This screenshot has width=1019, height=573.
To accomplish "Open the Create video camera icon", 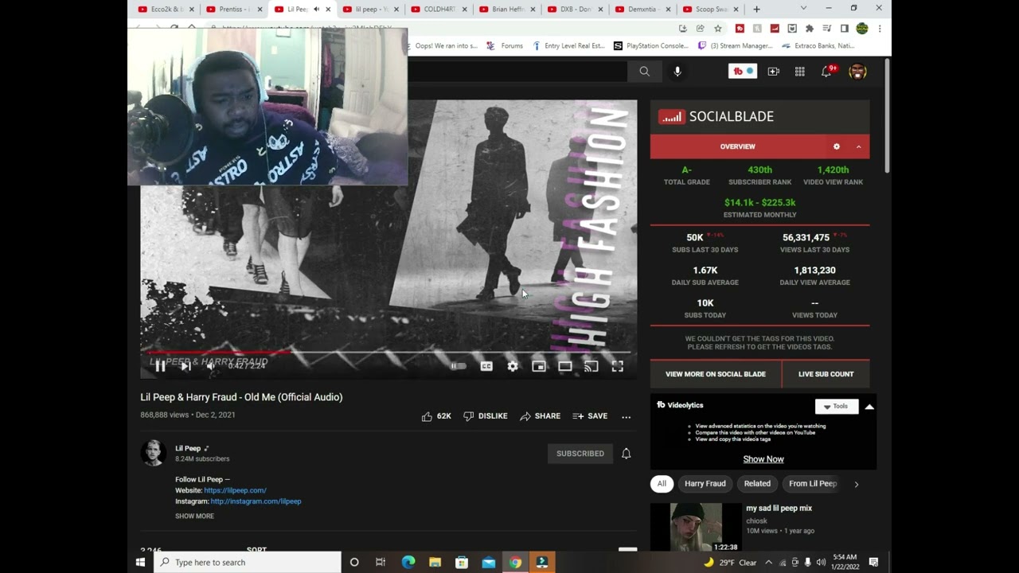I will coord(773,72).
